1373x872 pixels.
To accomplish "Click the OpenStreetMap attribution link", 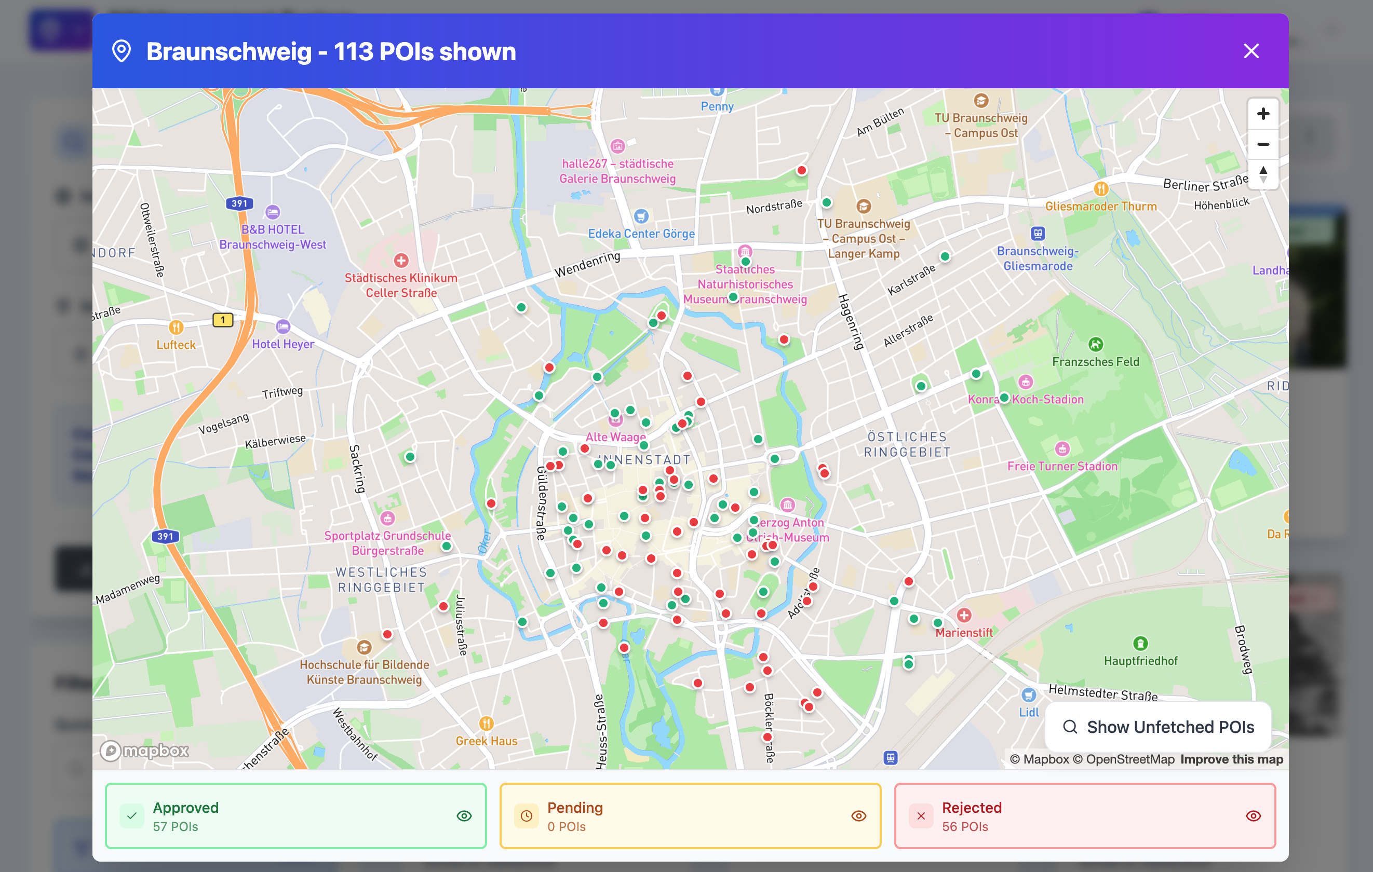I will click(1129, 759).
